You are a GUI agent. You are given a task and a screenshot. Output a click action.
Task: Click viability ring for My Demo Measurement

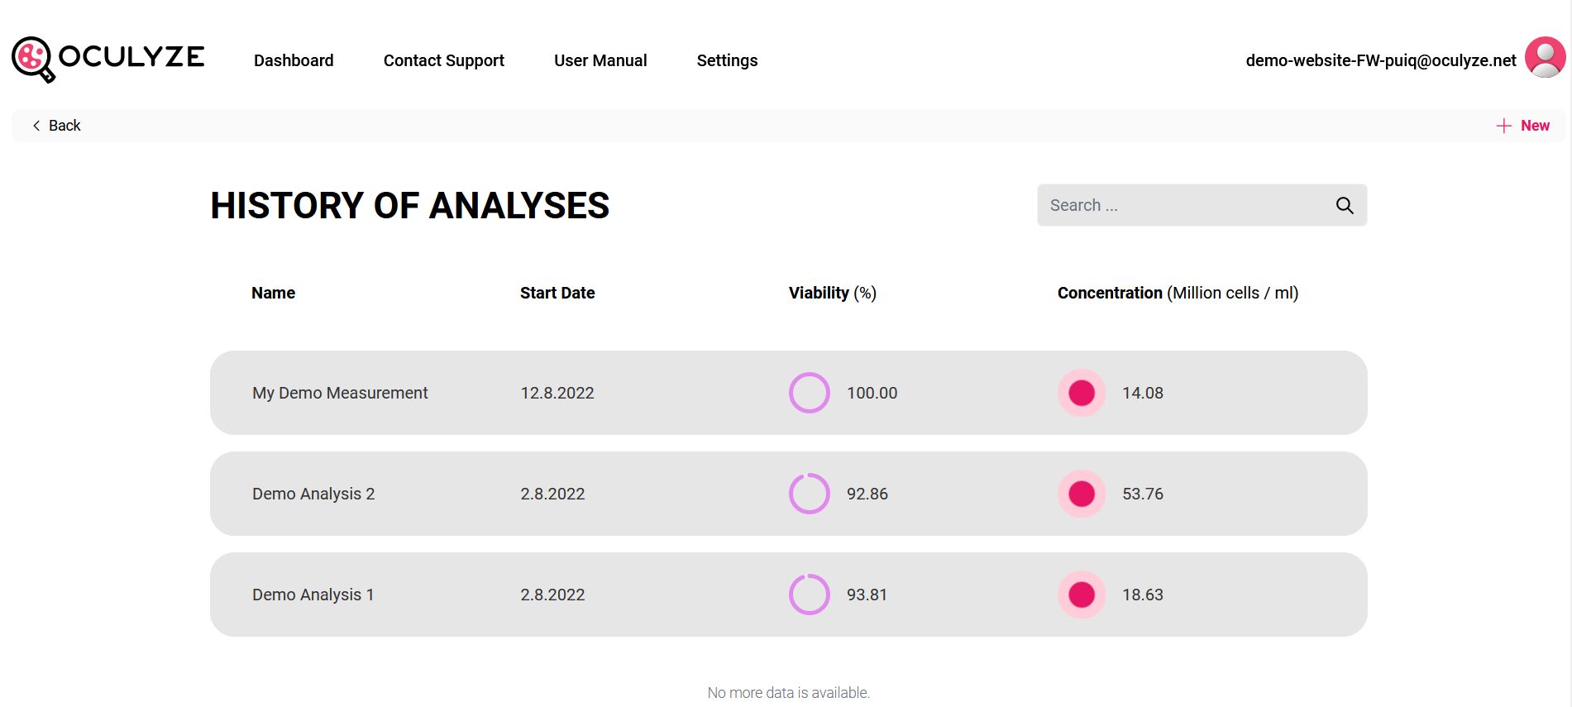809,393
